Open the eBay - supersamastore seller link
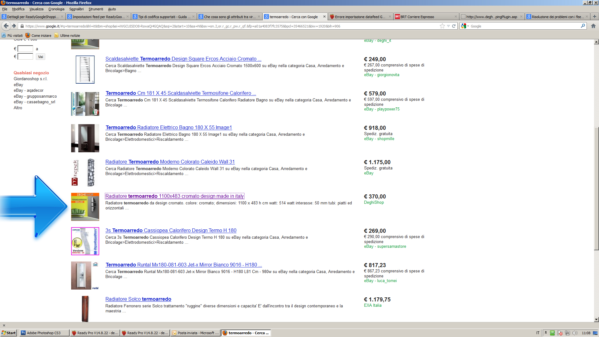 click(385, 247)
